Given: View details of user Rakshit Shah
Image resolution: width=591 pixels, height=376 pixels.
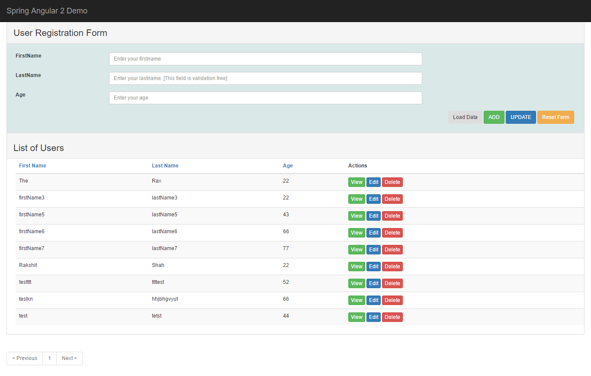Looking at the screenshot, I should click(356, 266).
